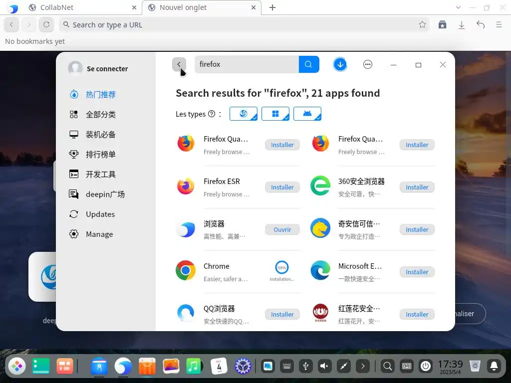Image resolution: width=511 pixels, height=383 pixels.
Task: Open the browser hamburger menu
Action: point(499,24)
